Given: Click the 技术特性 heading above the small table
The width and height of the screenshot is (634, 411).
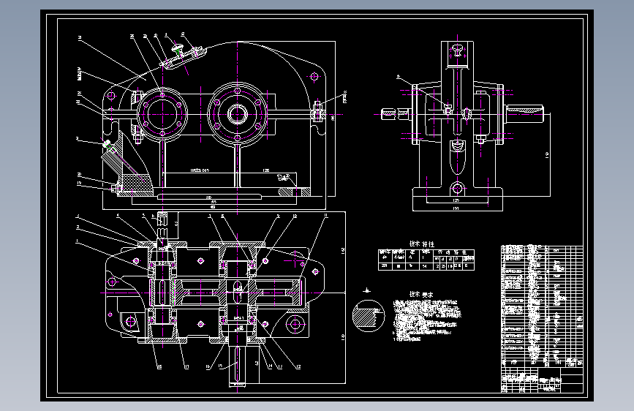Looking at the screenshot, I should tap(422, 244).
